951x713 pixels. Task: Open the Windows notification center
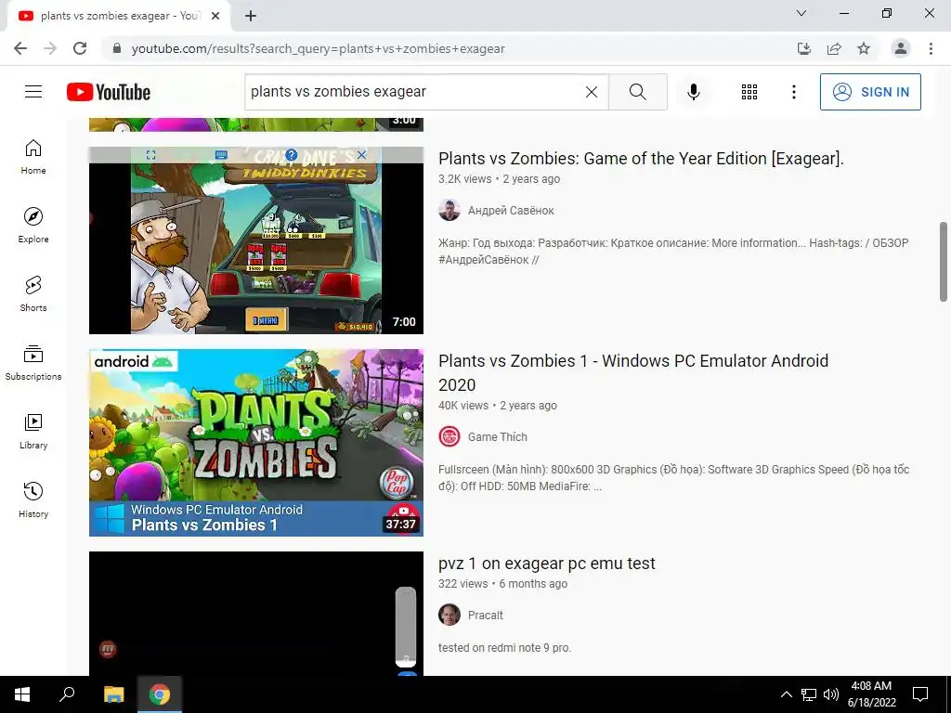coord(920,694)
